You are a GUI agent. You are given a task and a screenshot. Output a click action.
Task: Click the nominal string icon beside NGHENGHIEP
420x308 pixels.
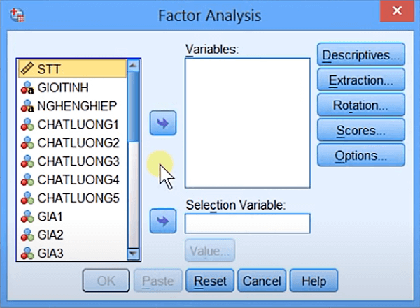tap(27, 106)
